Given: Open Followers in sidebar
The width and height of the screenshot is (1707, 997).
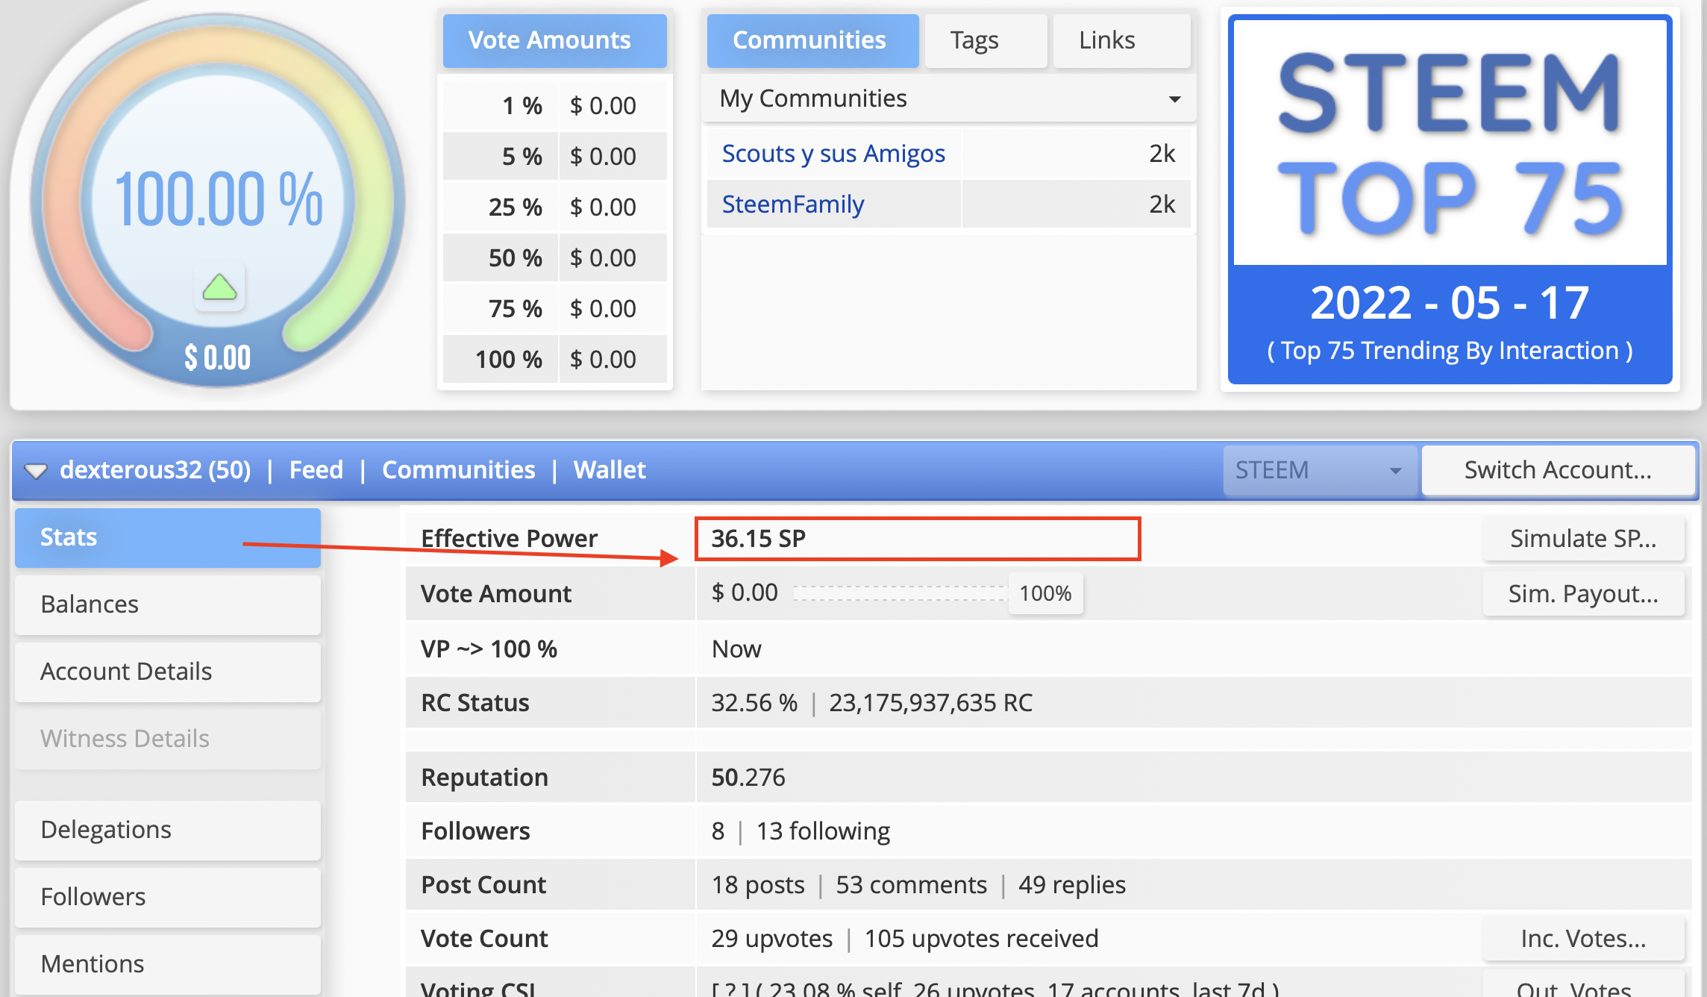Looking at the screenshot, I should coord(168,897).
